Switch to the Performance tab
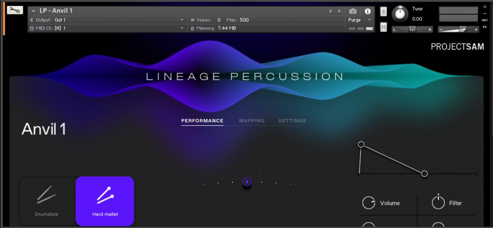The height and width of the screenshot is (228, 493). point(202,121)
